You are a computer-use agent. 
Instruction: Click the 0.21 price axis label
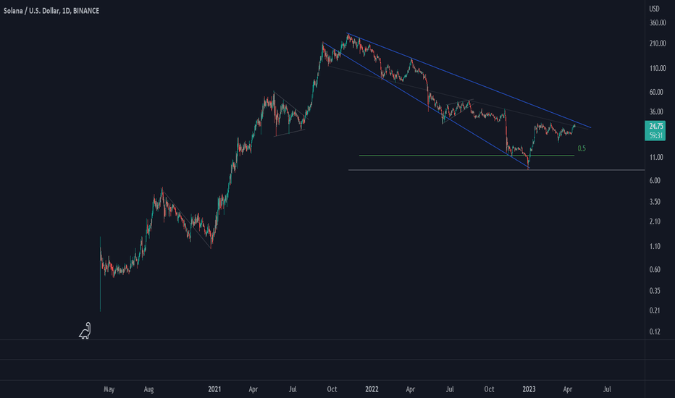655,310
